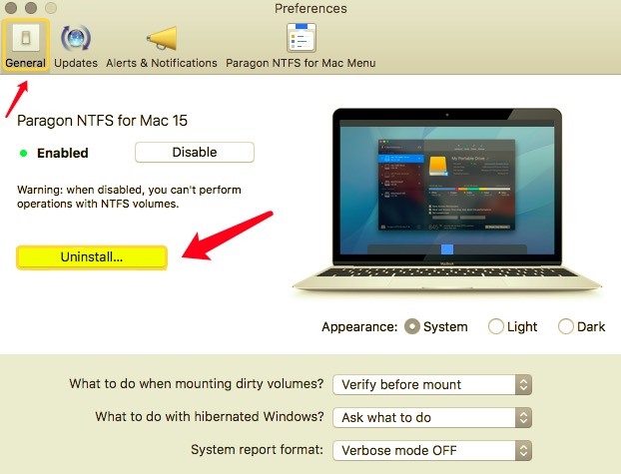The height and width of the screenshot is (474, 621).
Task: Select the Light appearance radio button
Action: (x=496, y=326)
